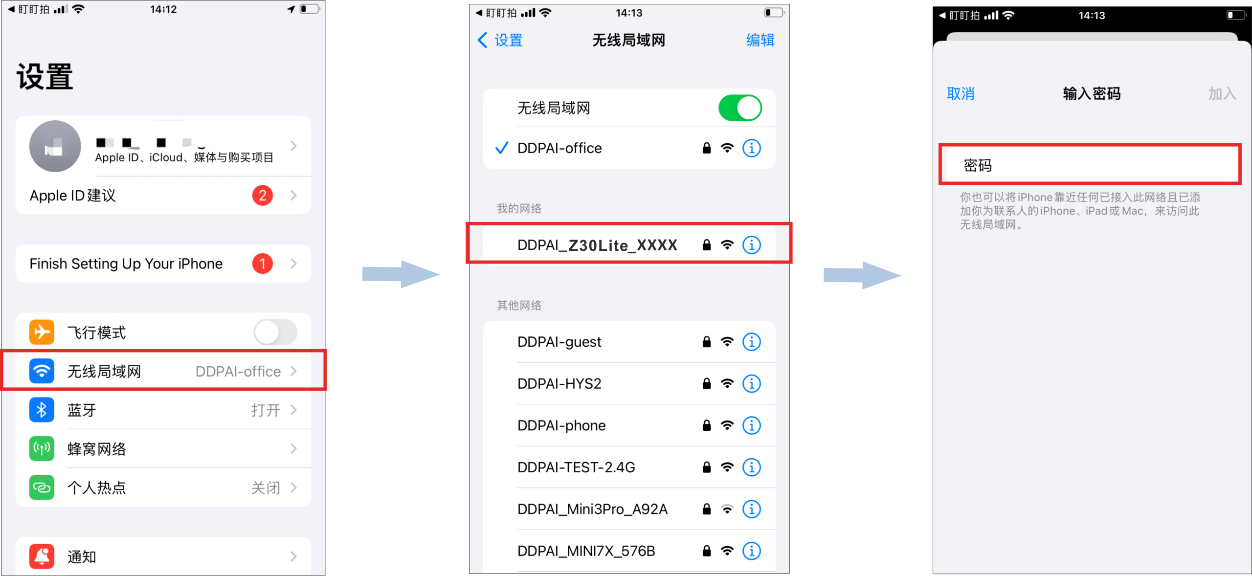Tap info icon for DDPAI_Z30Lite_XXXX
This screenshot has height=576, width=1252.
751,245
